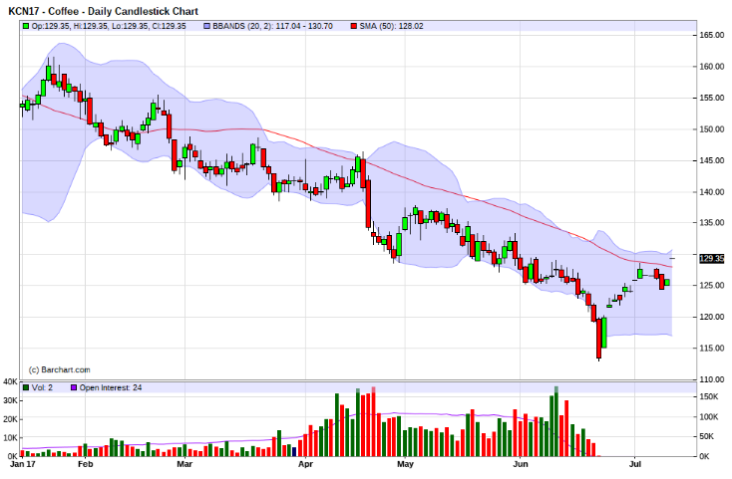
Task: Click the long red candle below 115.00 in late June
Action: coord(599,339)
